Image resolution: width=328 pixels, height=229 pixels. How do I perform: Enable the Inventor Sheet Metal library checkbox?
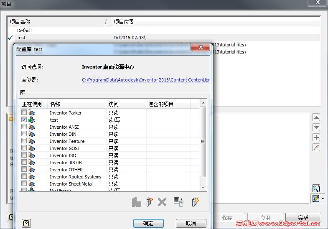coord(24,183)
